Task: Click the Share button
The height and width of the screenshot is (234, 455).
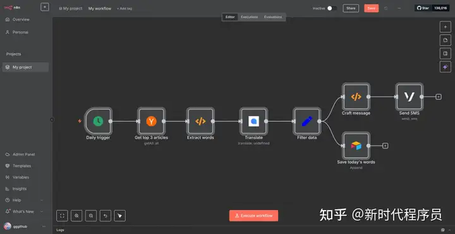Action: pyautogui.click(x=351, y=8)
